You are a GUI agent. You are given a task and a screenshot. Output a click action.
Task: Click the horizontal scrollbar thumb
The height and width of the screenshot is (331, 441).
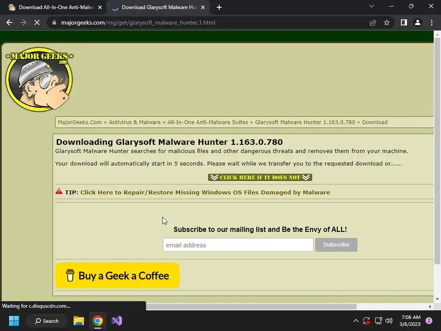(251, 306)
